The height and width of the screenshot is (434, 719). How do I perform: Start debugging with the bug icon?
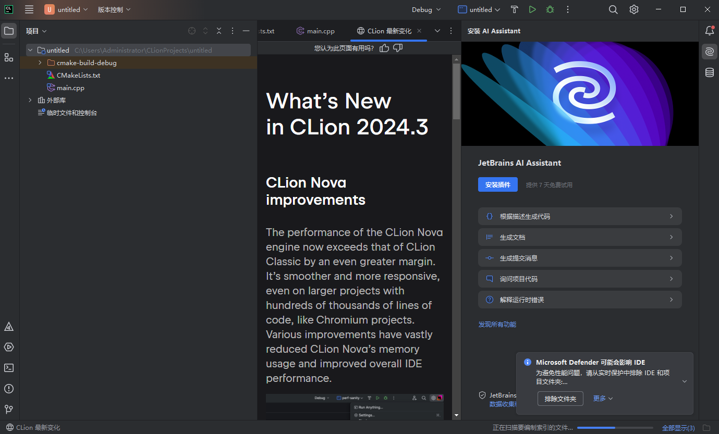550,9
